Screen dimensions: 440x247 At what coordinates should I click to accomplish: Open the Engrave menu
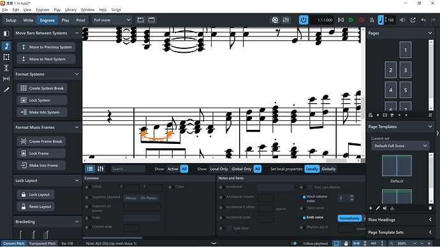(43, 10)
